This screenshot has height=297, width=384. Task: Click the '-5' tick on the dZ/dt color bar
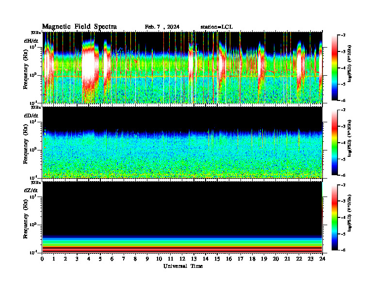click(x=343, y=234)
